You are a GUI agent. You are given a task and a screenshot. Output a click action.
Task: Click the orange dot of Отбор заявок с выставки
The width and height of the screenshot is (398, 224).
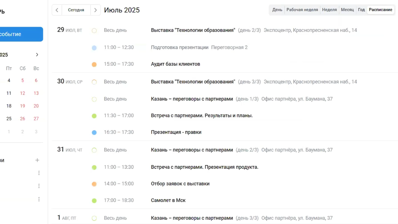point(94,184)
